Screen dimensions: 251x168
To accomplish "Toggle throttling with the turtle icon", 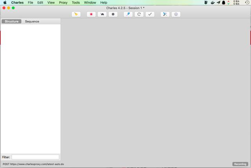I will (102, 14).
